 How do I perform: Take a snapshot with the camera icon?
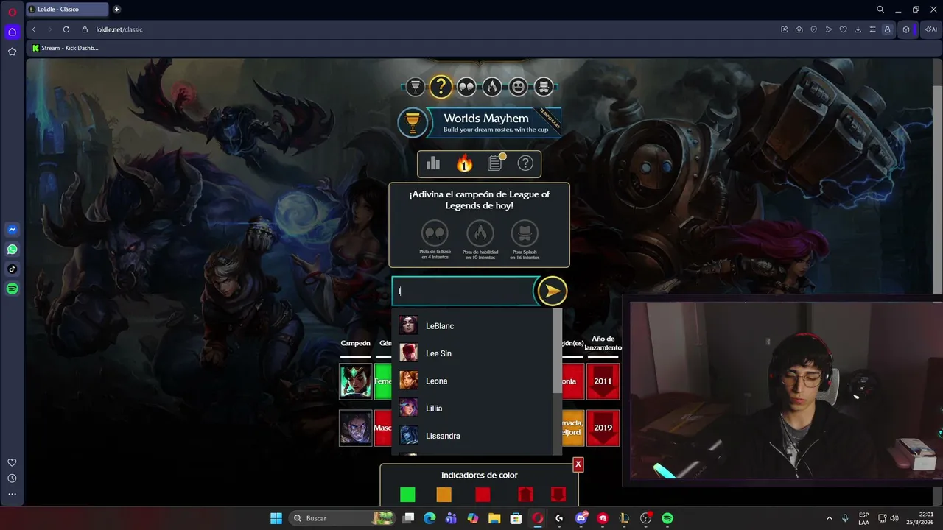click(799, 29)
